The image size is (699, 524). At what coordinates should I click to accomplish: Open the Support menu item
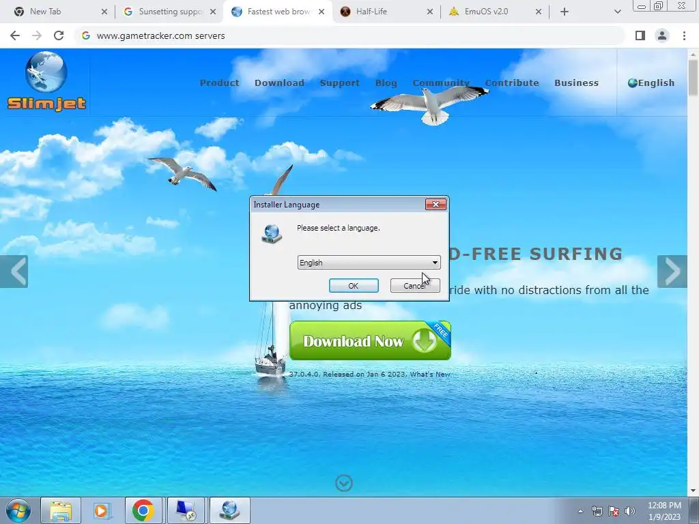(x=340, y=83)
